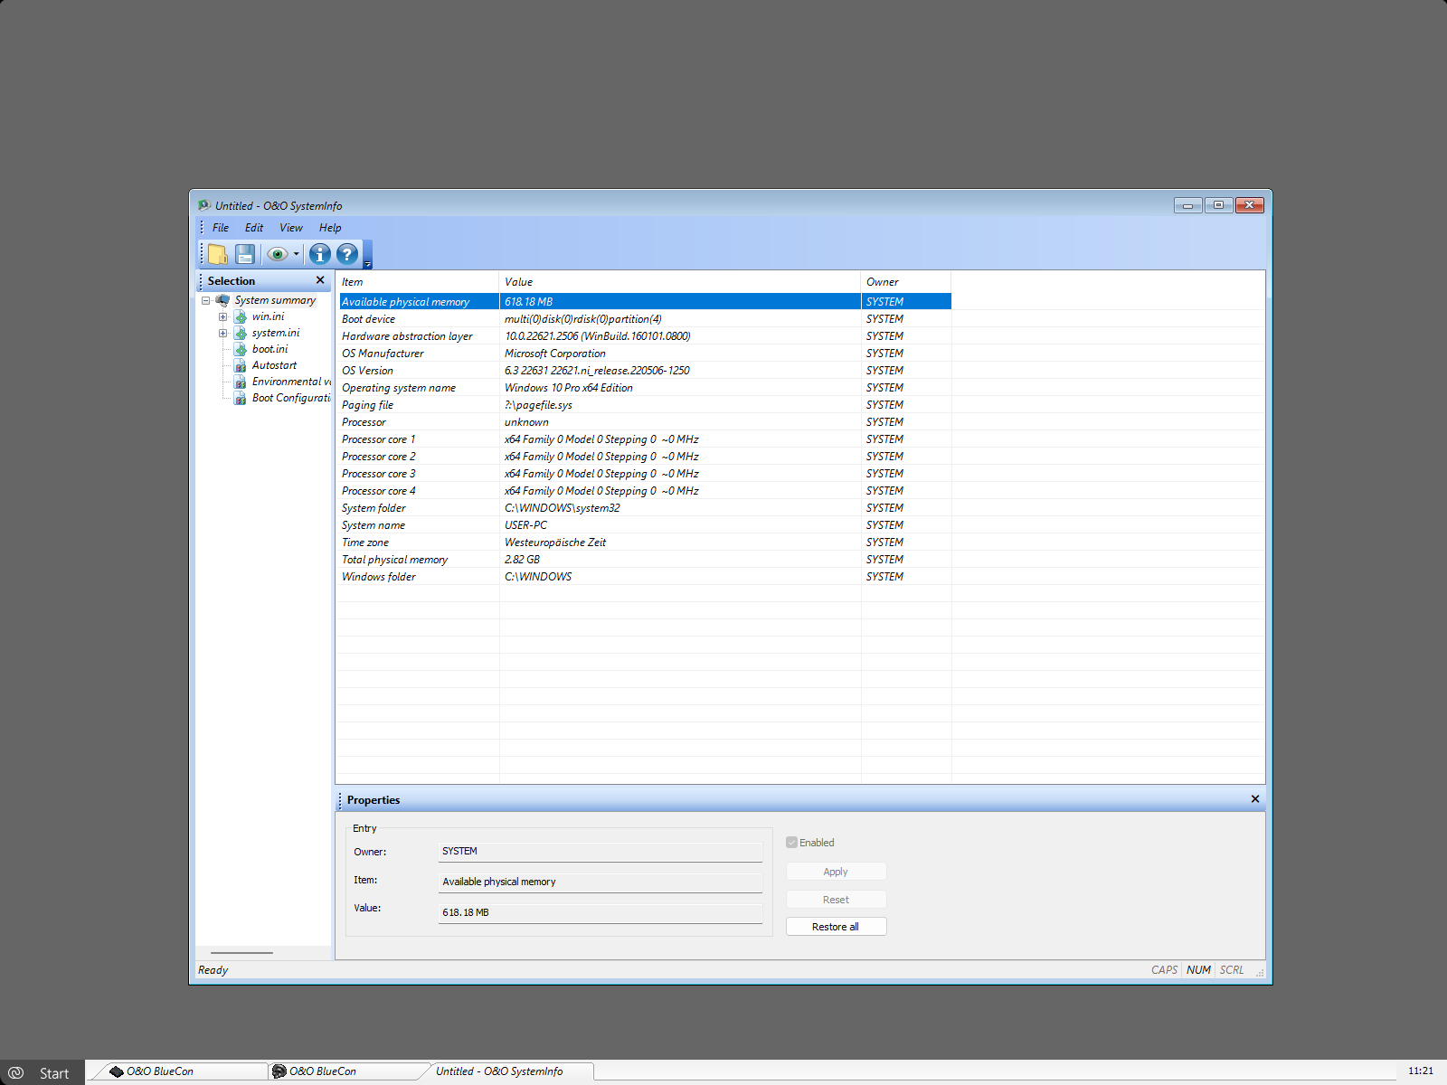Screen dimensions: 1447x1085
Task: Click the Selection panel horizontal scrollbar
Action: click(241, 953)
